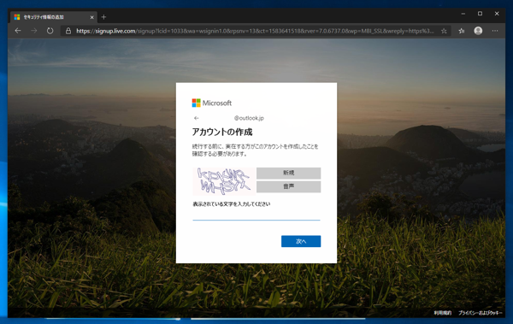
Task: Maximize the browser window
Action: pyautogui.click(x=480, y=14)
